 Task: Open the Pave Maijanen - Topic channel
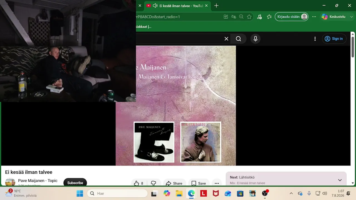(x=38, y=181)
